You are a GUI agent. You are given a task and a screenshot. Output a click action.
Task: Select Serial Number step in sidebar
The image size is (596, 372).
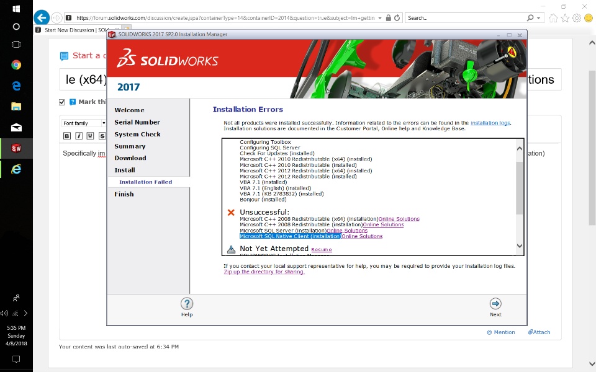pos(137,122)
